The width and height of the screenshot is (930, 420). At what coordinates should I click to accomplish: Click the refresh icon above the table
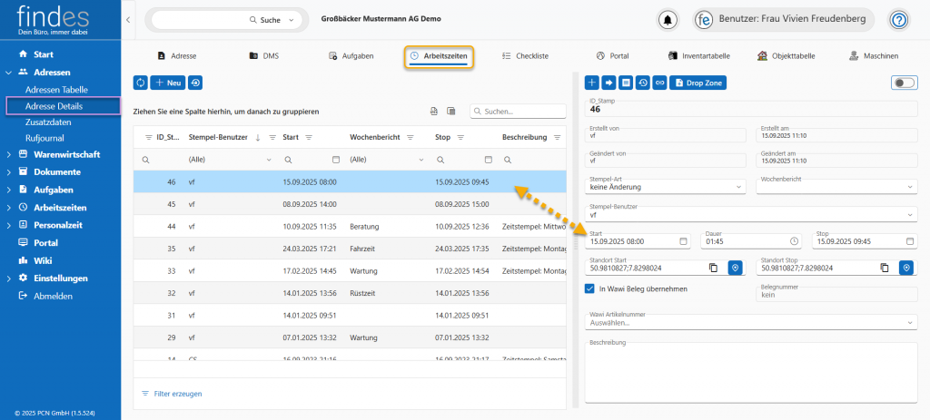coord(141,83)
